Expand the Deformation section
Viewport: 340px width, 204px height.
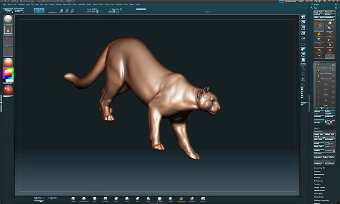pyautogui.click(x=319, y=175)
